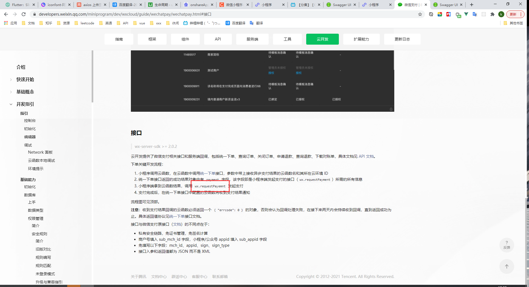Bookmark this page with the star icon
The image size is (529, 287).
pos(420,14)
